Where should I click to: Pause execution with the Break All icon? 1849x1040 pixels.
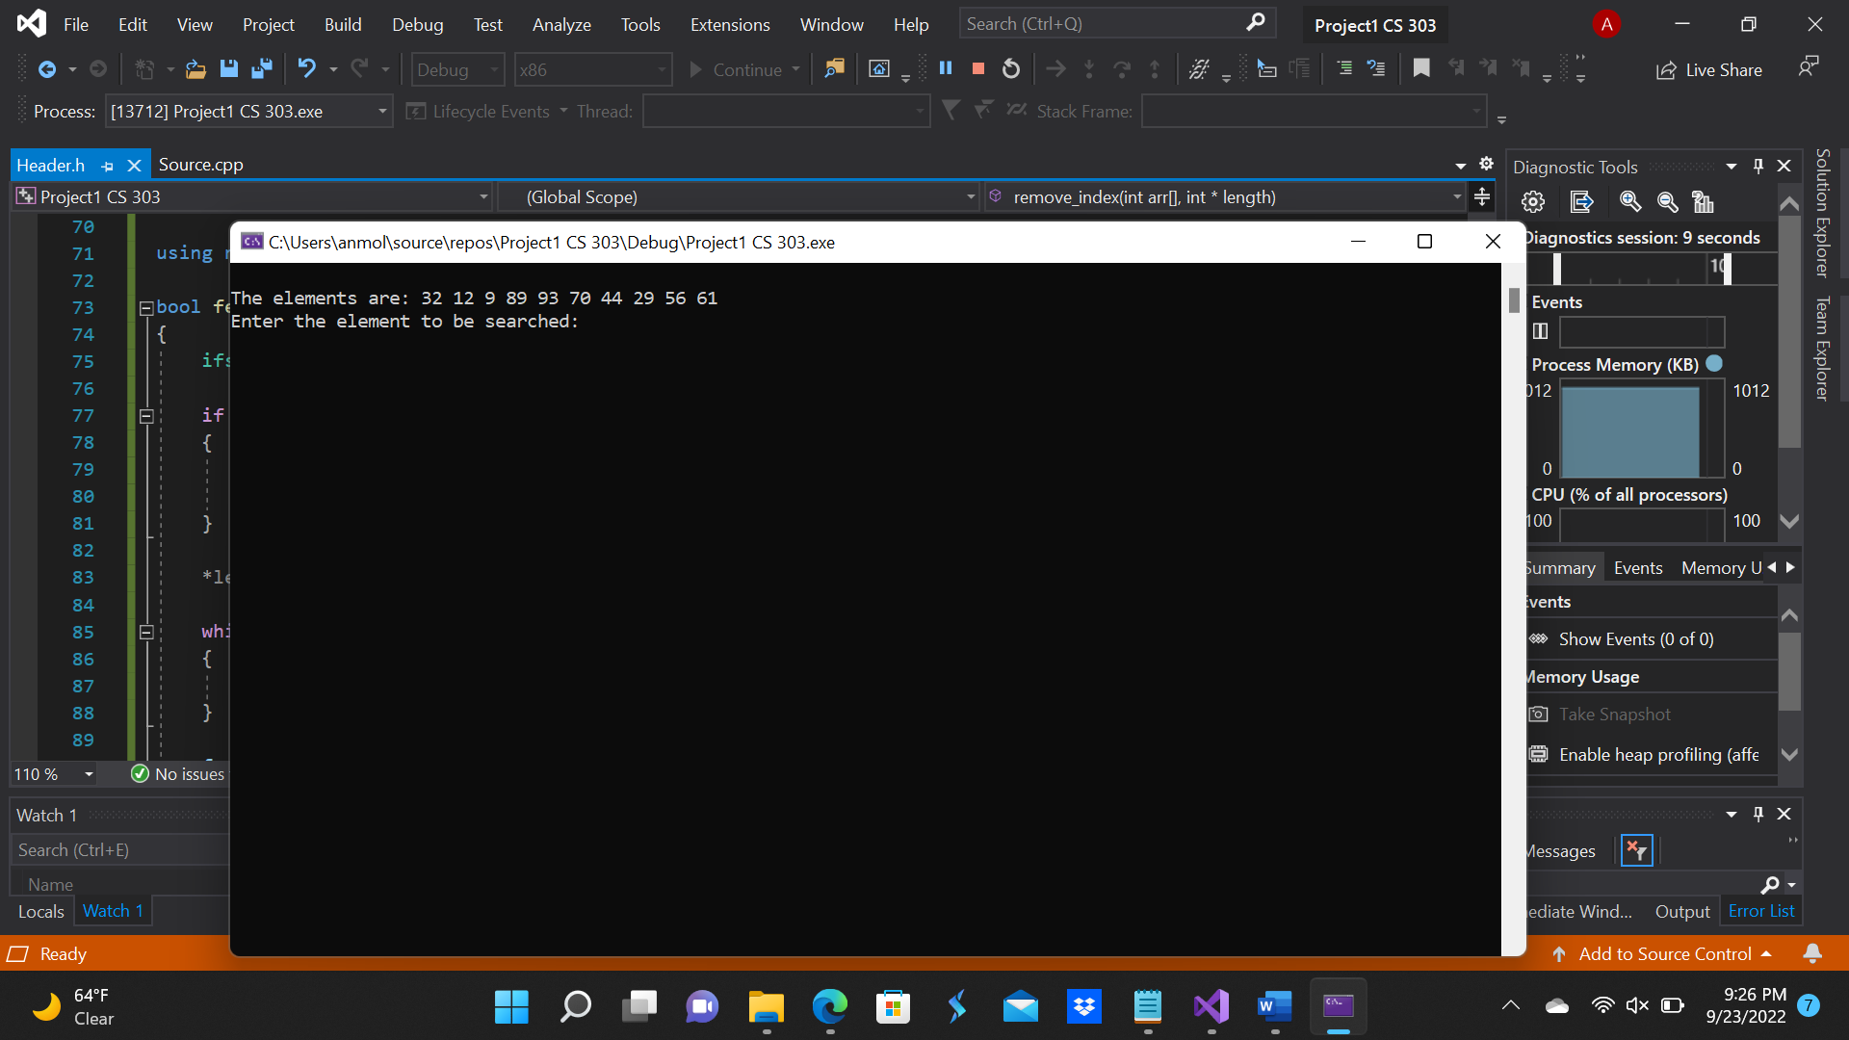pyautogui.click(x=946, y=68)
